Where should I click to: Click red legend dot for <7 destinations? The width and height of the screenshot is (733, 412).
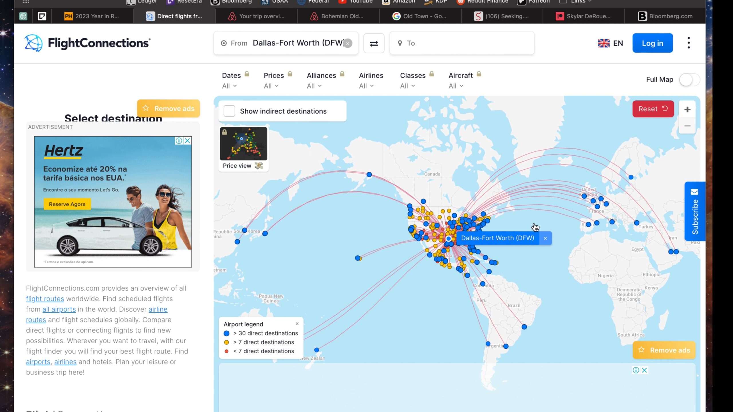click(x=226, y=351)
